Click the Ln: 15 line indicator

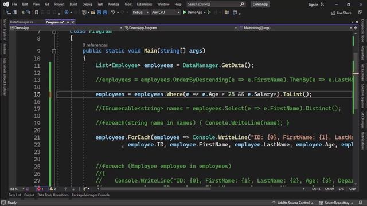pos(316,189)
